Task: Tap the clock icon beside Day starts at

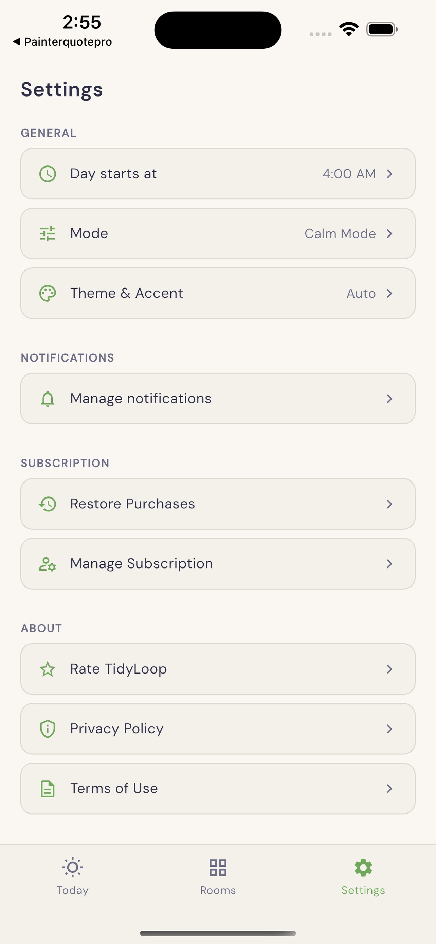Action: click(48, 174)
